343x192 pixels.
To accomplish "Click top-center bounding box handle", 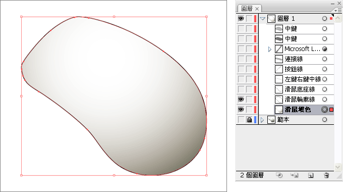I will 114,17.
